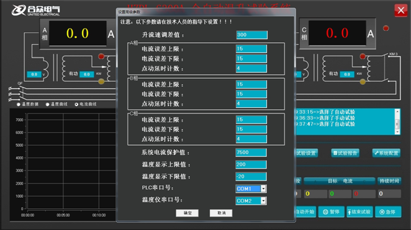Click A相 电流误差上限 field

pos(251,49)
